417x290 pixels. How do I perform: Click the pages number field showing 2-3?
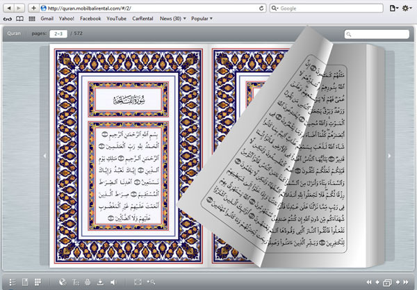click(58, 34)
